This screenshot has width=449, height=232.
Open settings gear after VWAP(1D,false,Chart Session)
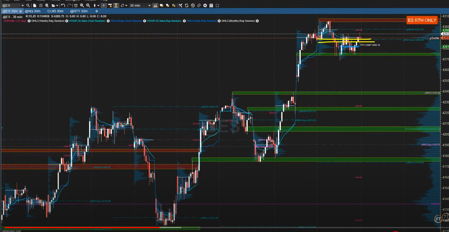[x=108, y=21]
